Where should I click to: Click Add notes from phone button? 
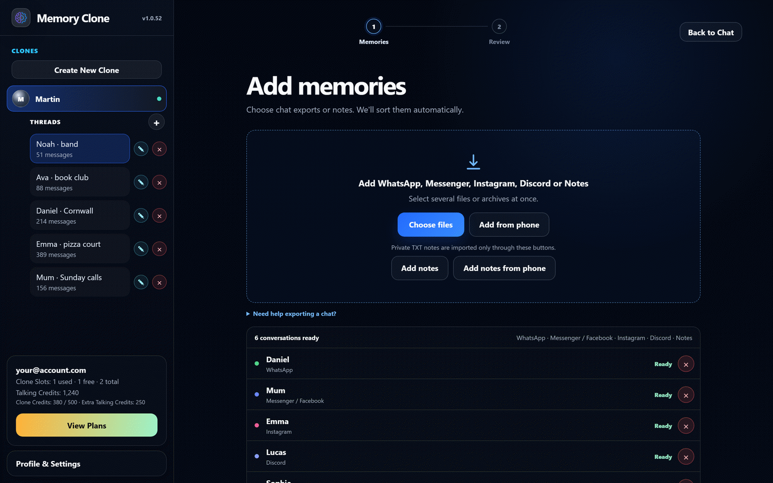tap(504, 268)
